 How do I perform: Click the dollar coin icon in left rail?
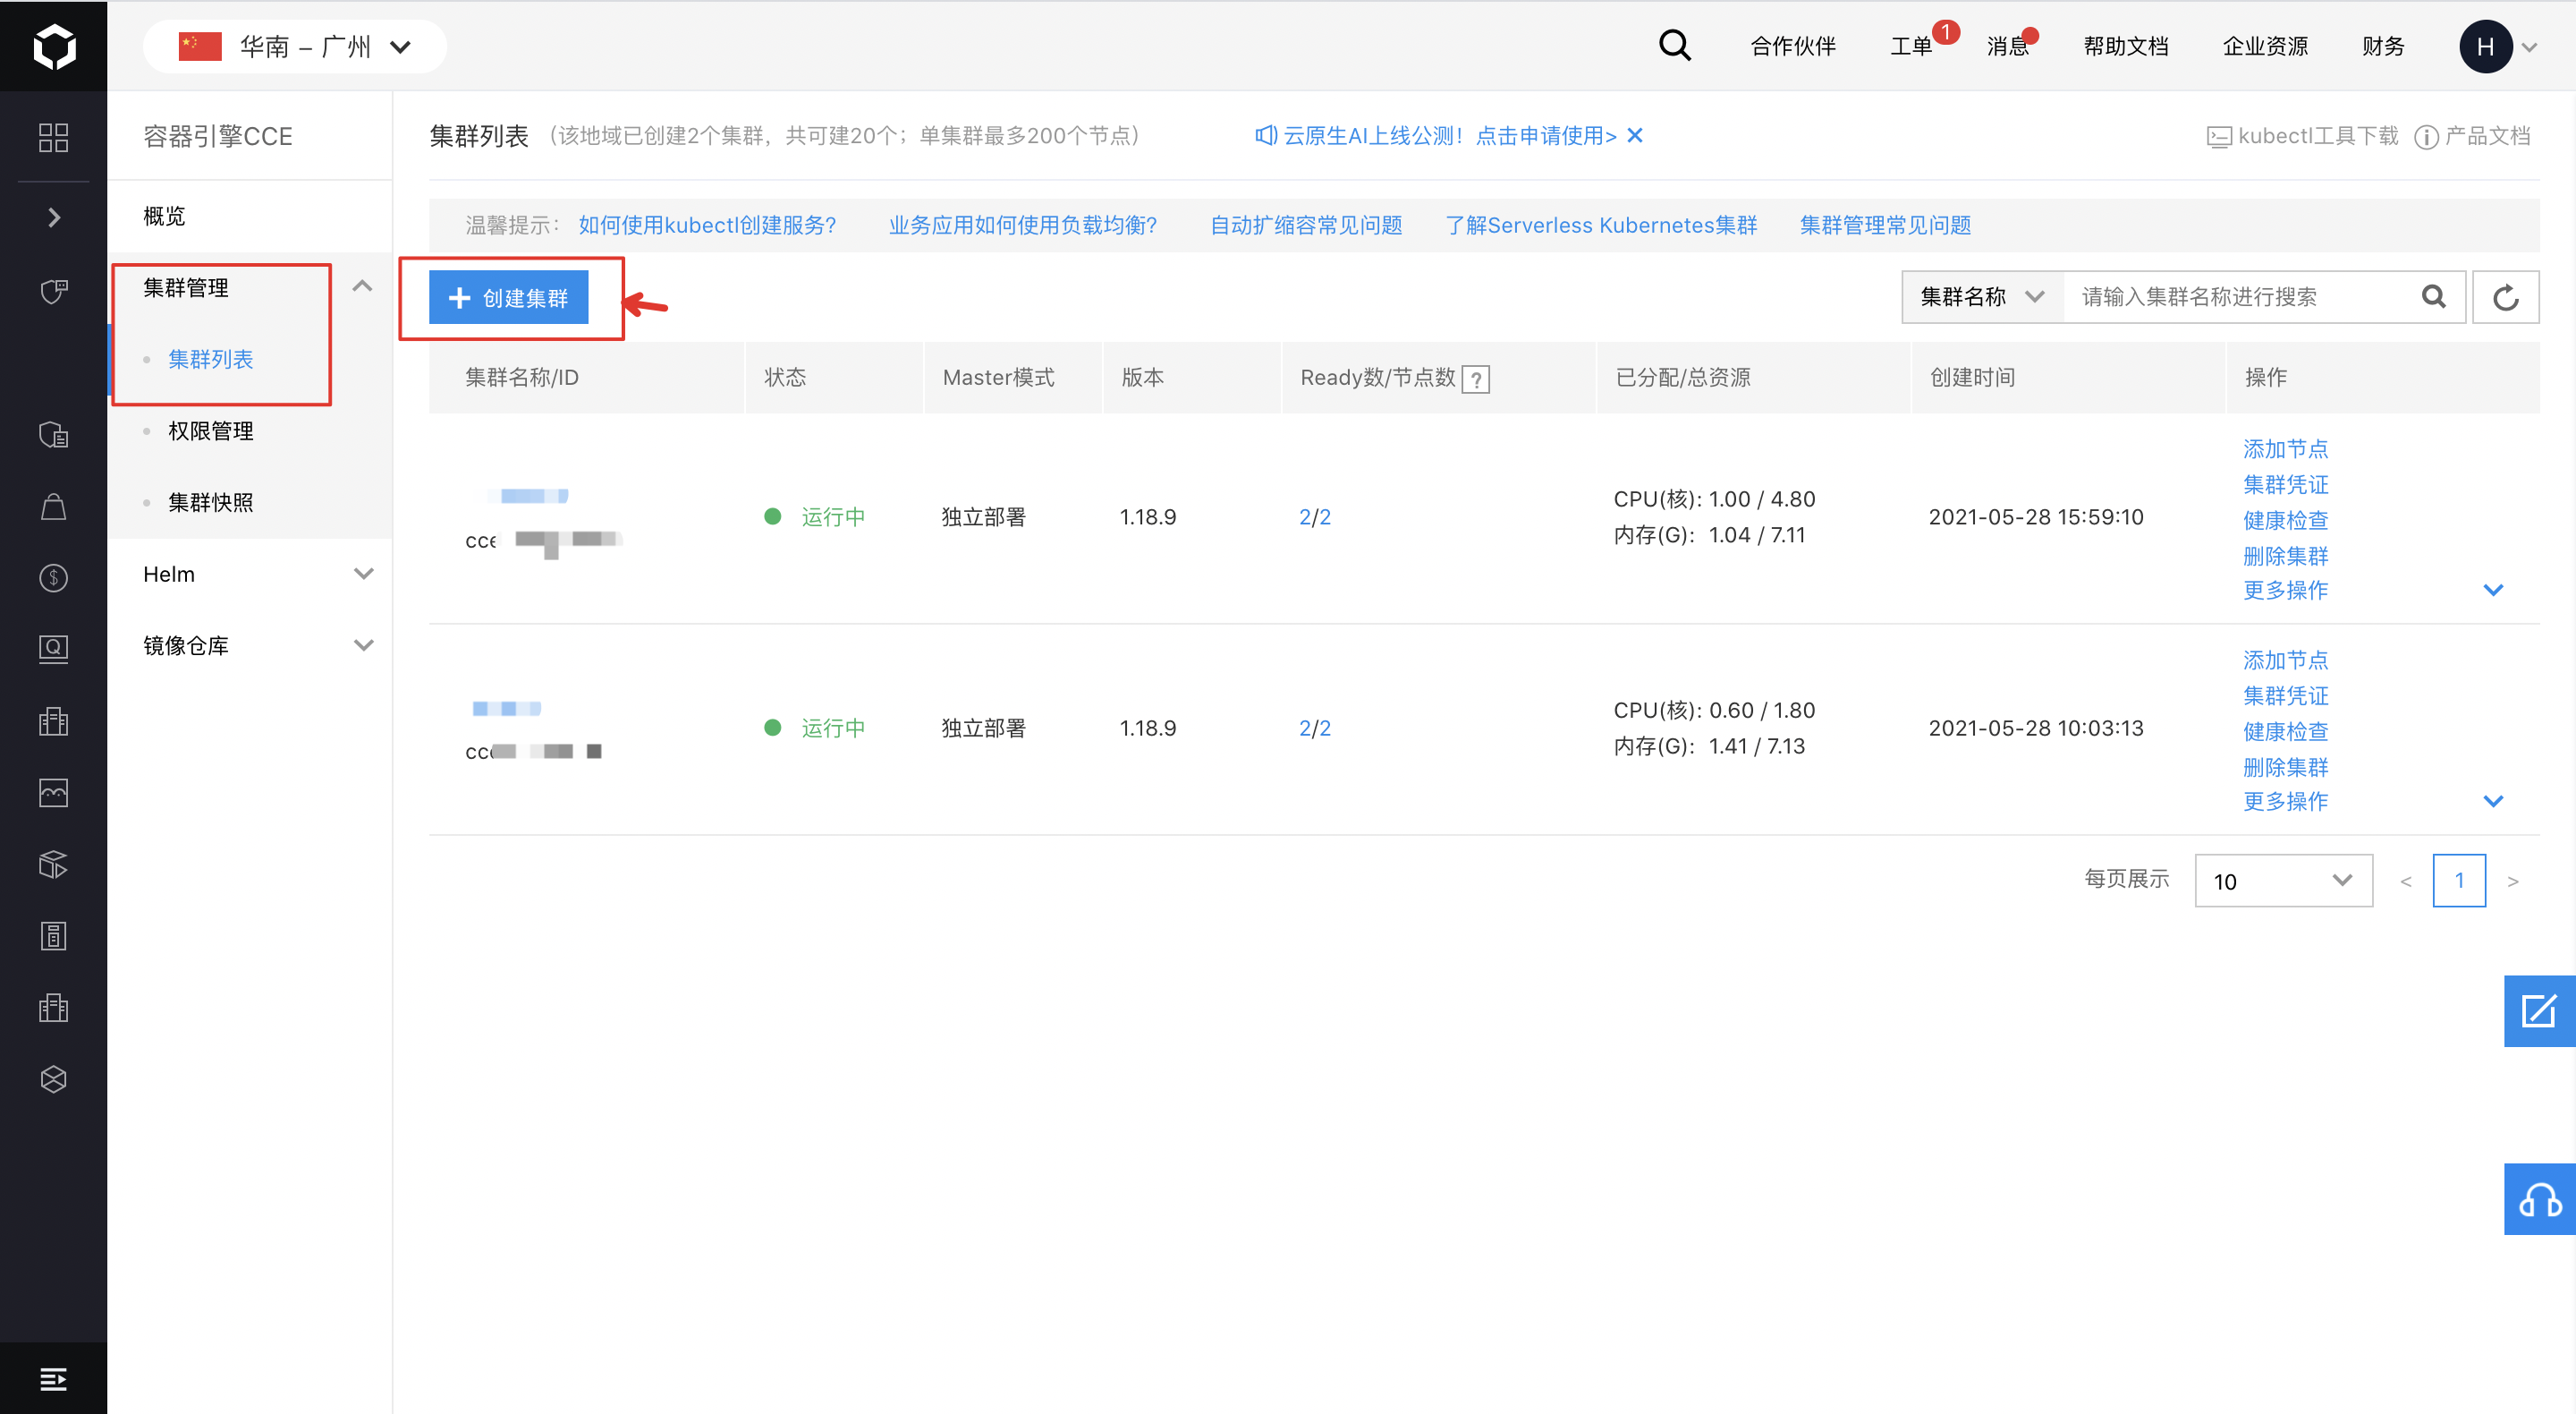click(x=53, y=577)
